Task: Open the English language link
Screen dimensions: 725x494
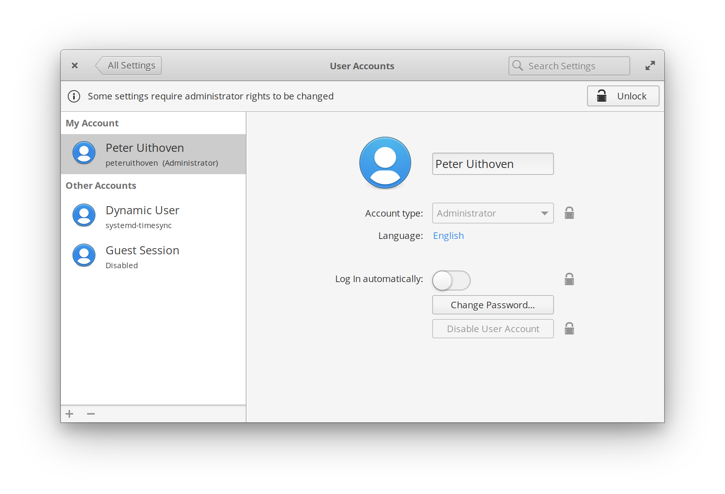Action: pyautogui.click(x=448, y=235)
